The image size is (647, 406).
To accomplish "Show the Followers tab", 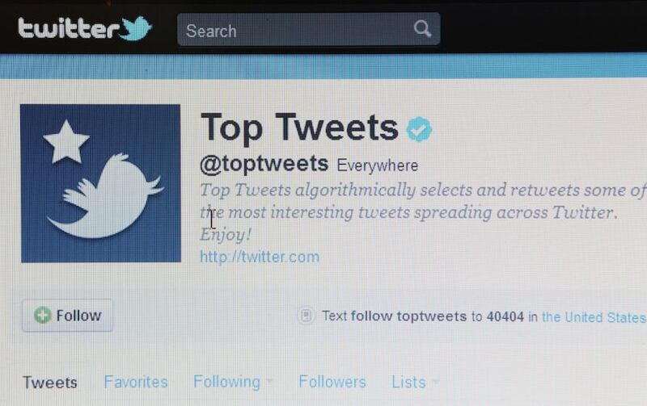I will click(332, 382).
